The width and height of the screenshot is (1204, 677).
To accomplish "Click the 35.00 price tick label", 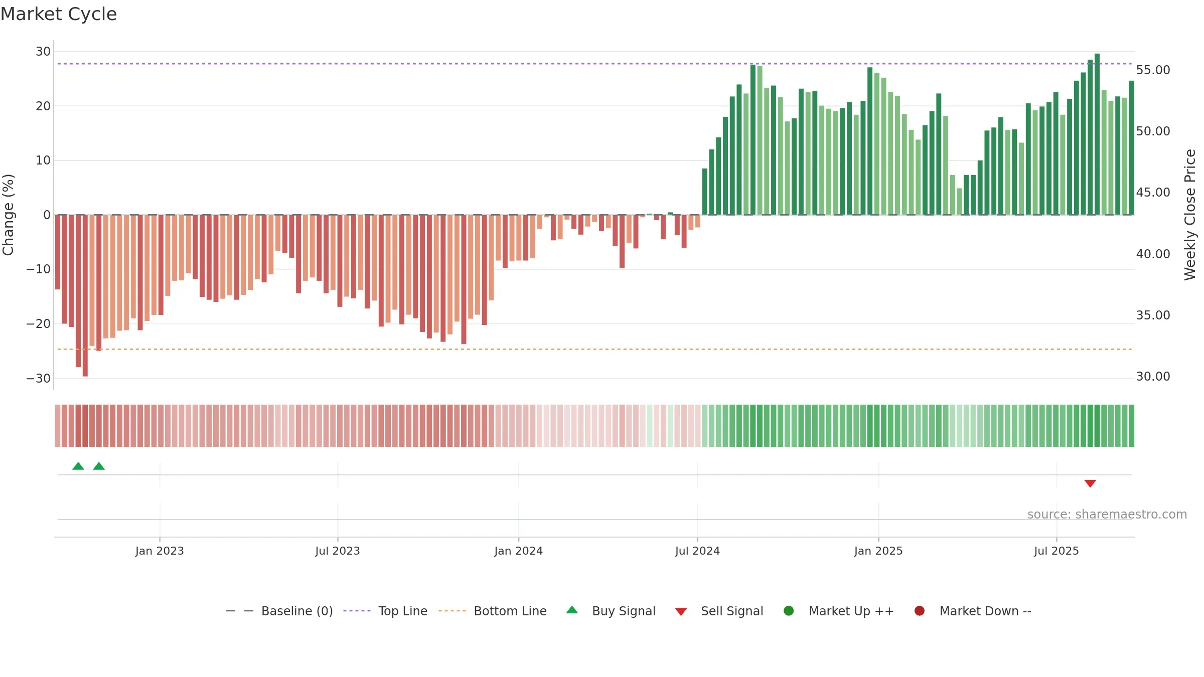I will (1153, 315).
